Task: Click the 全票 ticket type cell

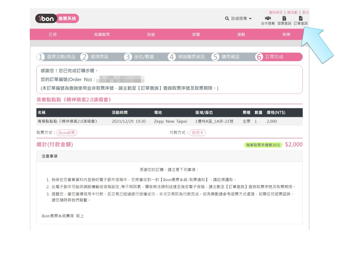Action: click(x=246, y=121)
